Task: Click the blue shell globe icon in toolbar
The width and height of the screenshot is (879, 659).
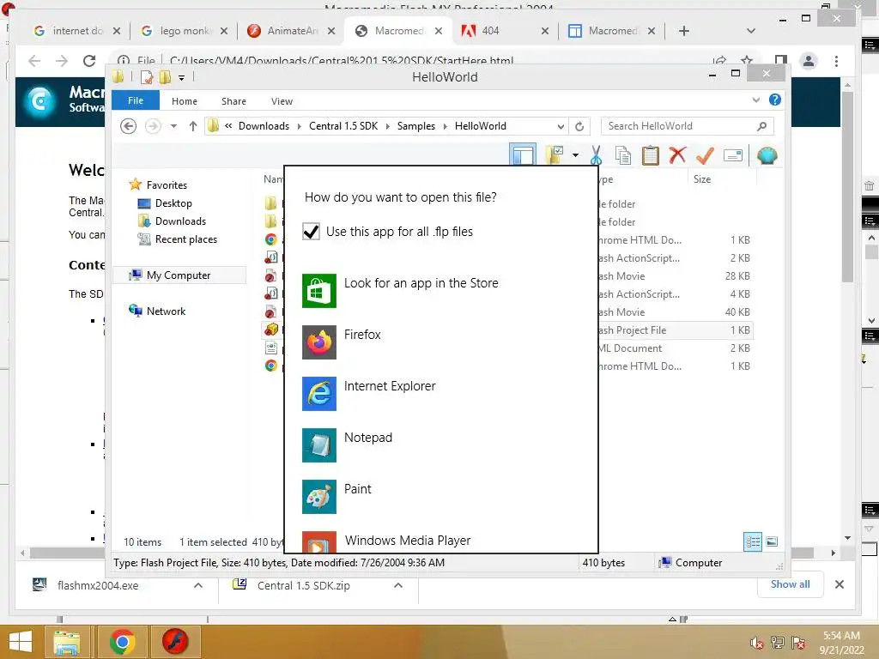Action: coord(767,155)
